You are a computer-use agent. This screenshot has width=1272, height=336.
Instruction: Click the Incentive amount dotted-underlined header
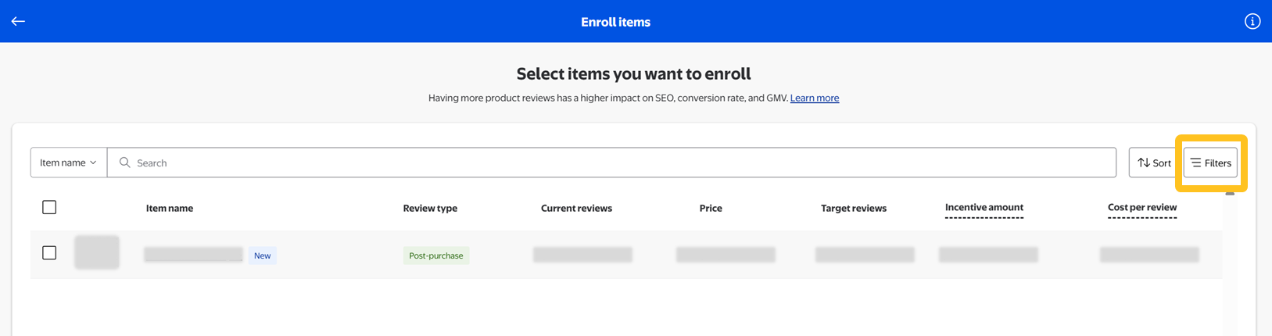[984, 207]
